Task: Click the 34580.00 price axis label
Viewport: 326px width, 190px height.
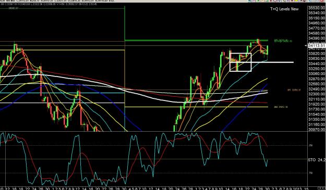Action: coord(317,33)
